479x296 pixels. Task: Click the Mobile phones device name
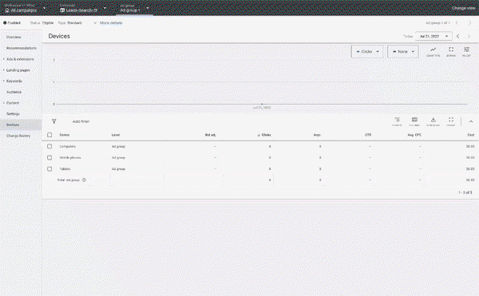pos(70,158)
